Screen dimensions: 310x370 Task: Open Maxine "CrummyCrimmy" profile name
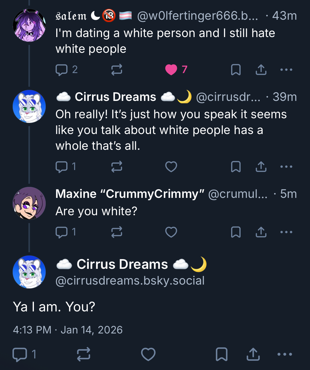point(130,194)
